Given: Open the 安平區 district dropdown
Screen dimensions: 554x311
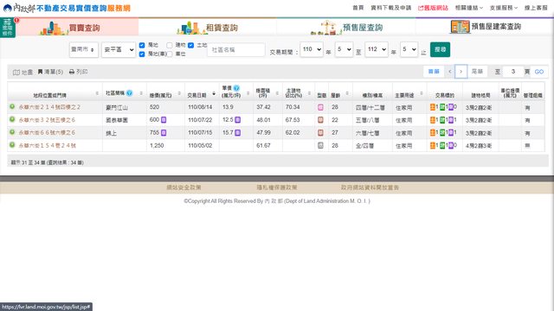Looking at the screenshot, I should (x=119, y=50).
